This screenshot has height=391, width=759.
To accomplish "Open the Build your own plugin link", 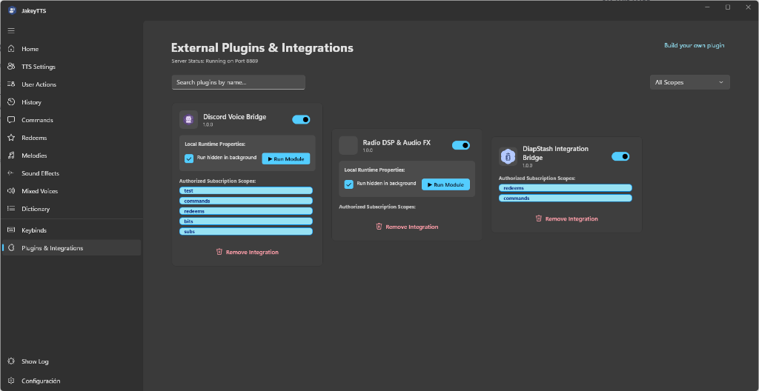I will pos(694,45).
